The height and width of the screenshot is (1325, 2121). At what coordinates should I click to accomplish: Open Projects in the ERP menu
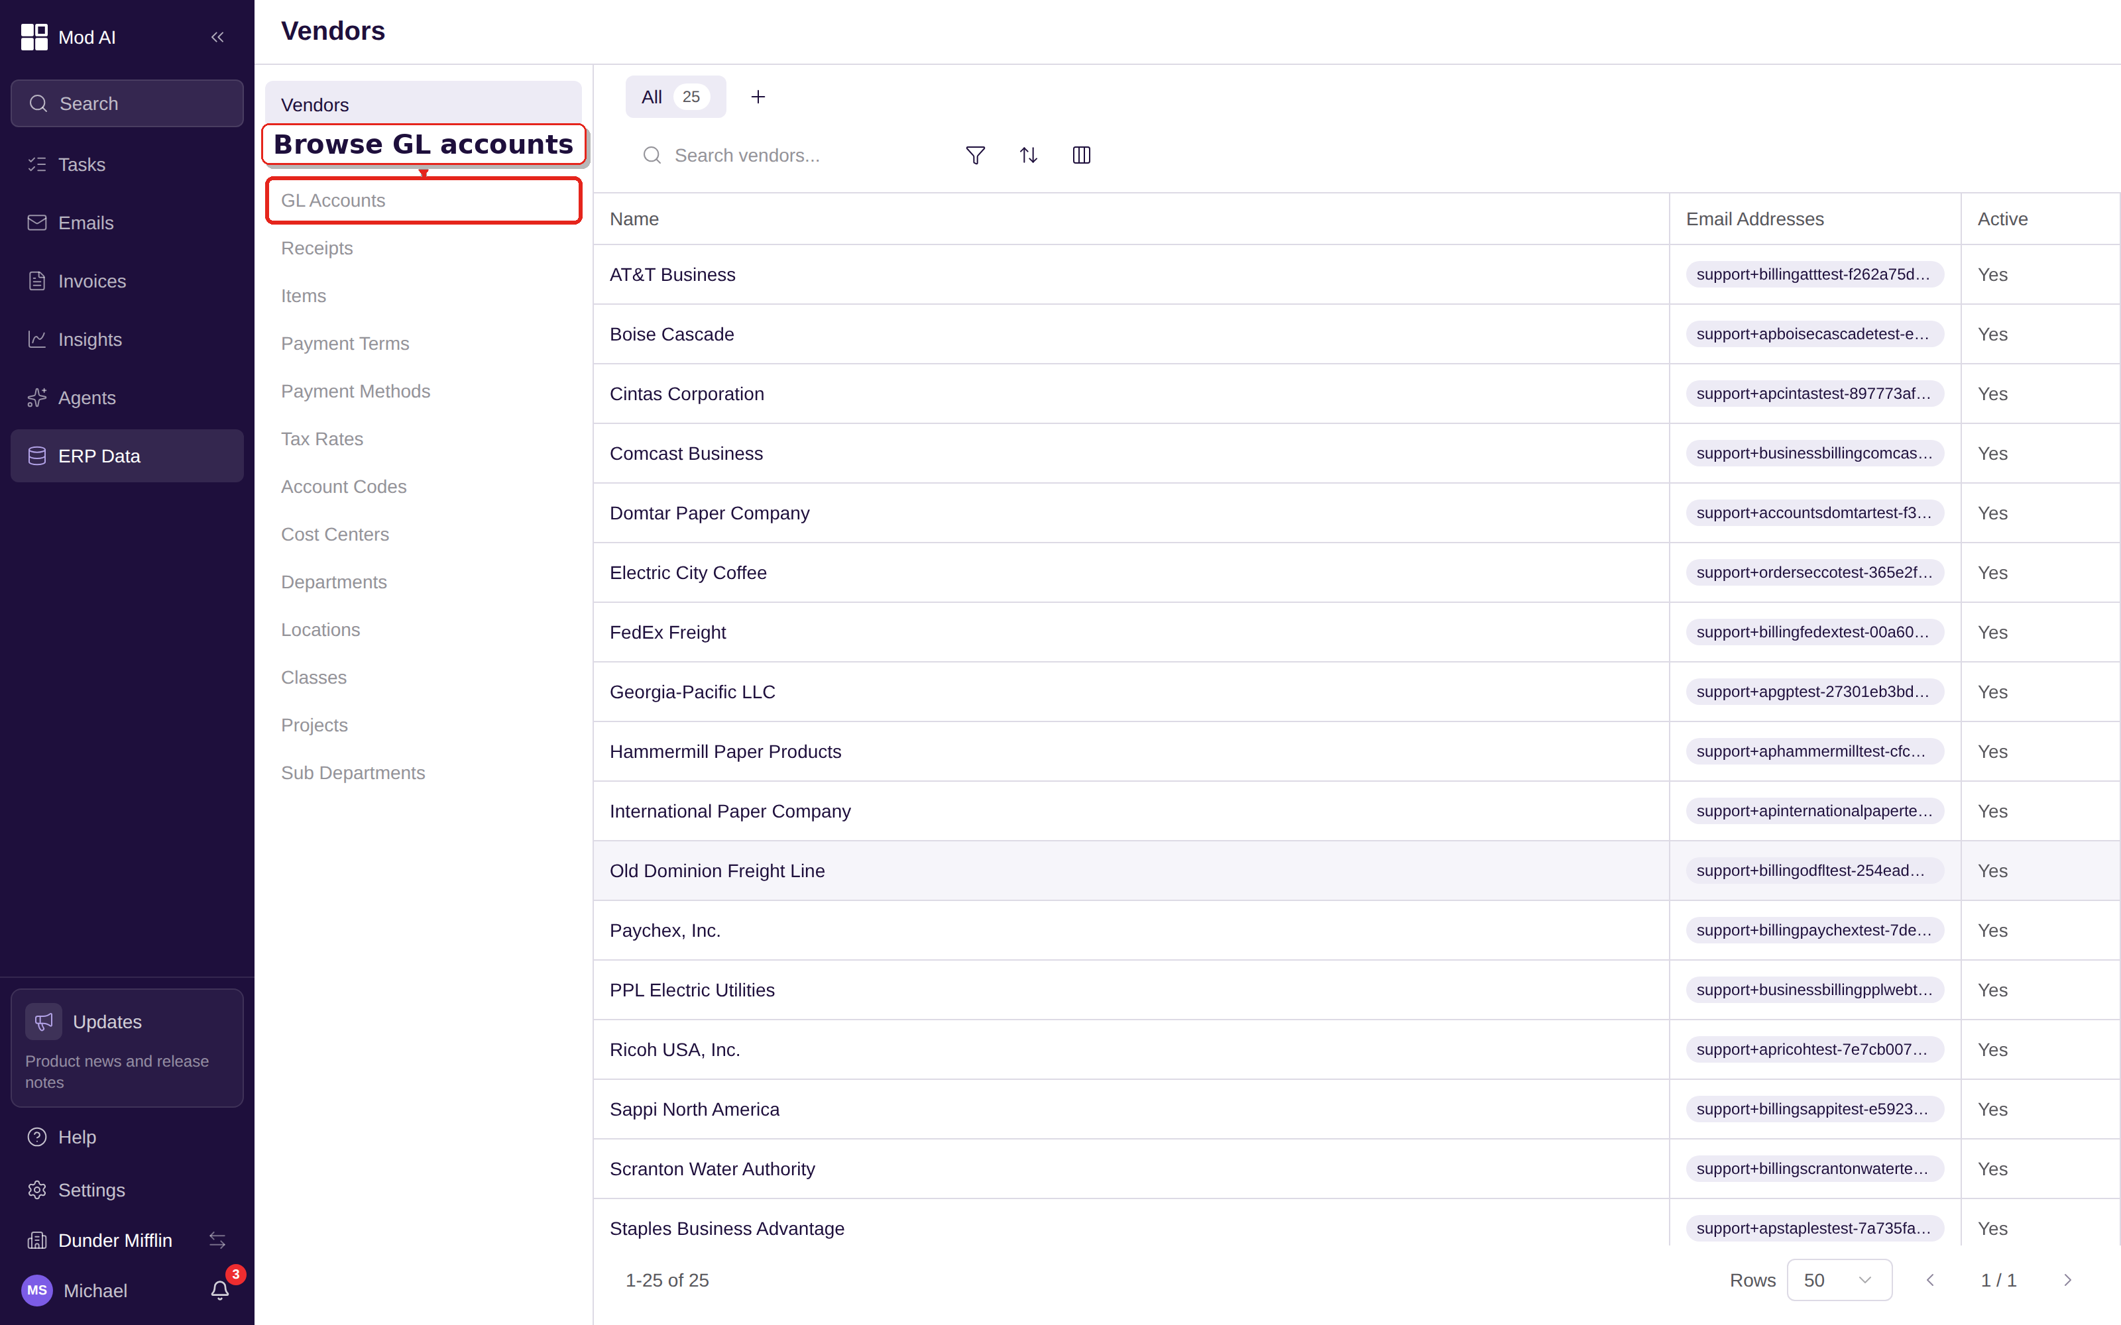click(424, 725)
